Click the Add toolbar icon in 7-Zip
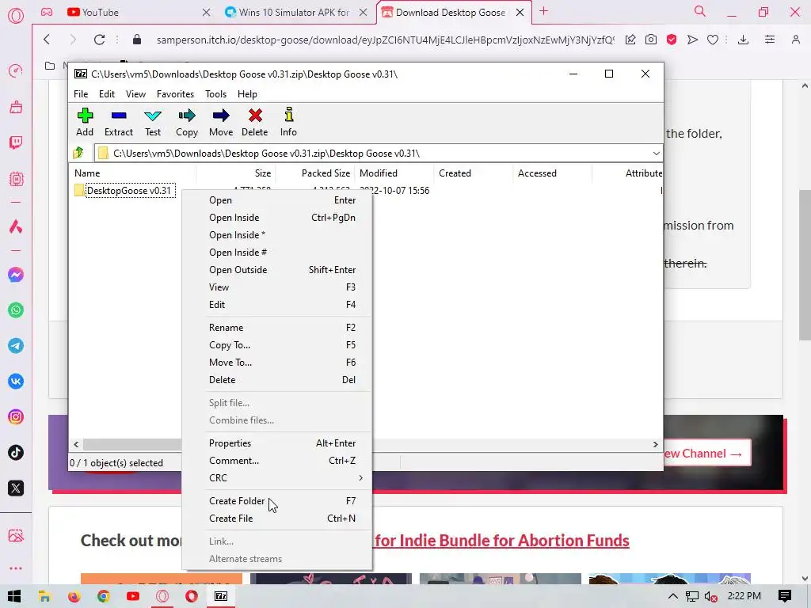The width and height of the screenshot is (811, 608). (85, 122)
